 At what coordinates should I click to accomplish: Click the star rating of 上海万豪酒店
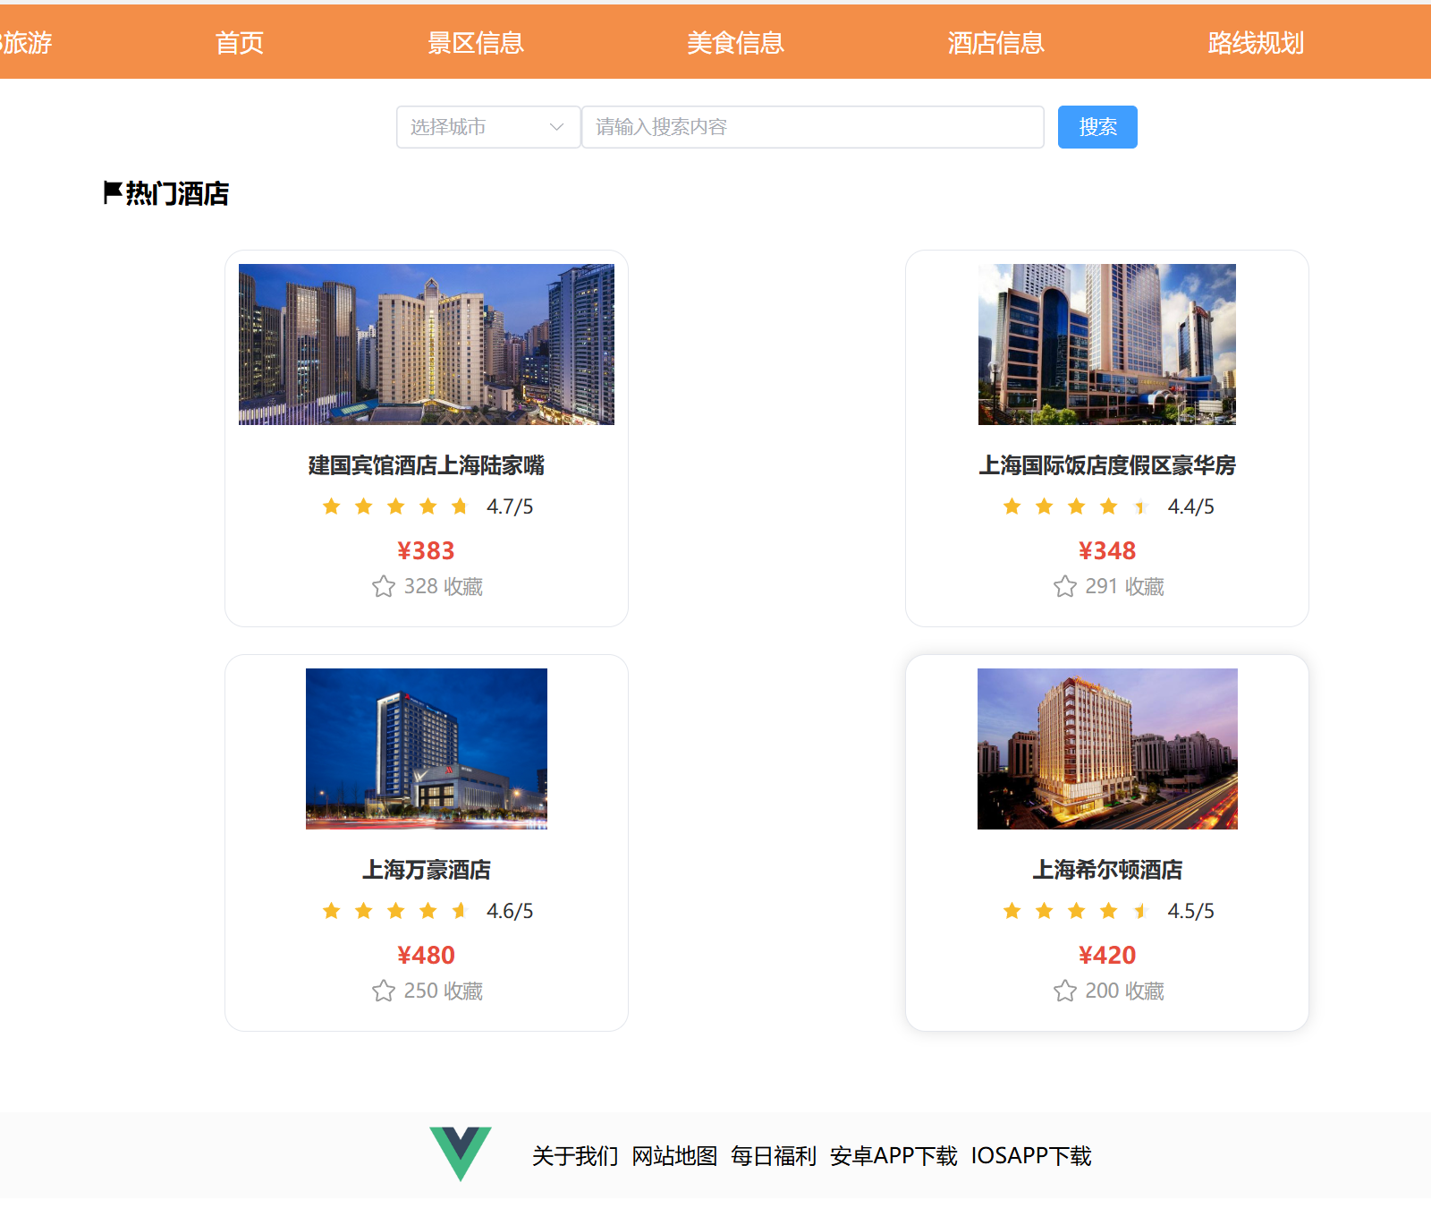pos(395,911)
